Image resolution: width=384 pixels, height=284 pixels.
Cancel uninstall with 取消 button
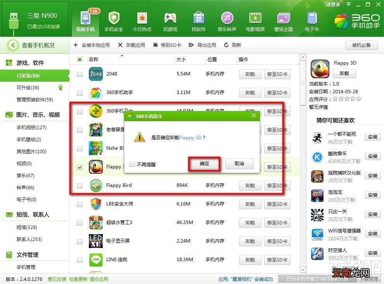click(239, 164)
